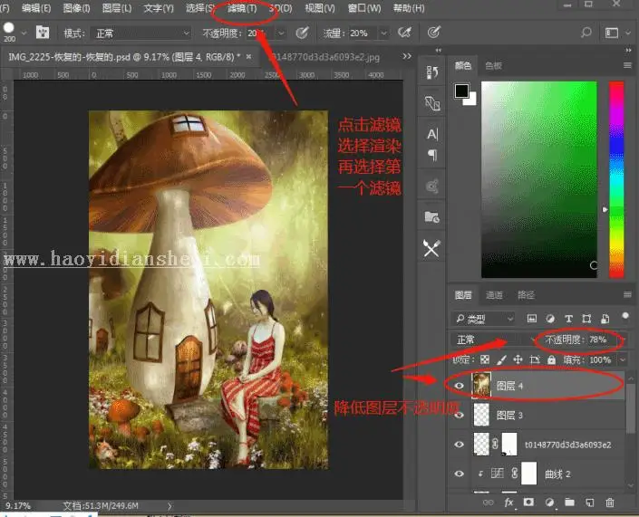639x517 pixels.
Task: Click the search magnifier icon
Action: click(x=586, y=33)
